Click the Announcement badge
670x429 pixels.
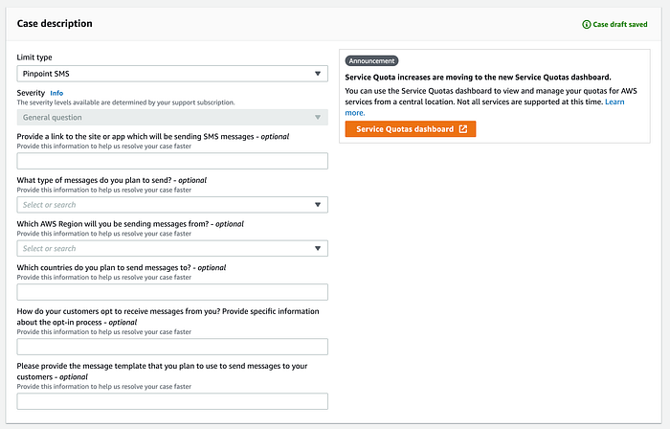pos(372,60)
